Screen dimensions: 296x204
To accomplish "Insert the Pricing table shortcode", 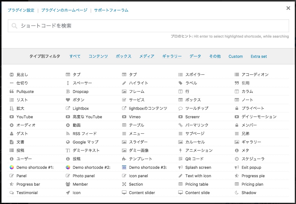I will [197, 184].
